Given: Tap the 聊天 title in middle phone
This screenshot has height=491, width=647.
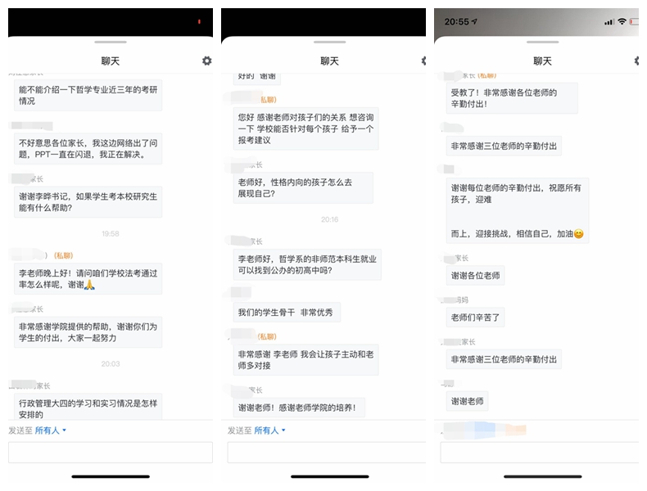Looking at the screenshot, I should tap(330, 61).
